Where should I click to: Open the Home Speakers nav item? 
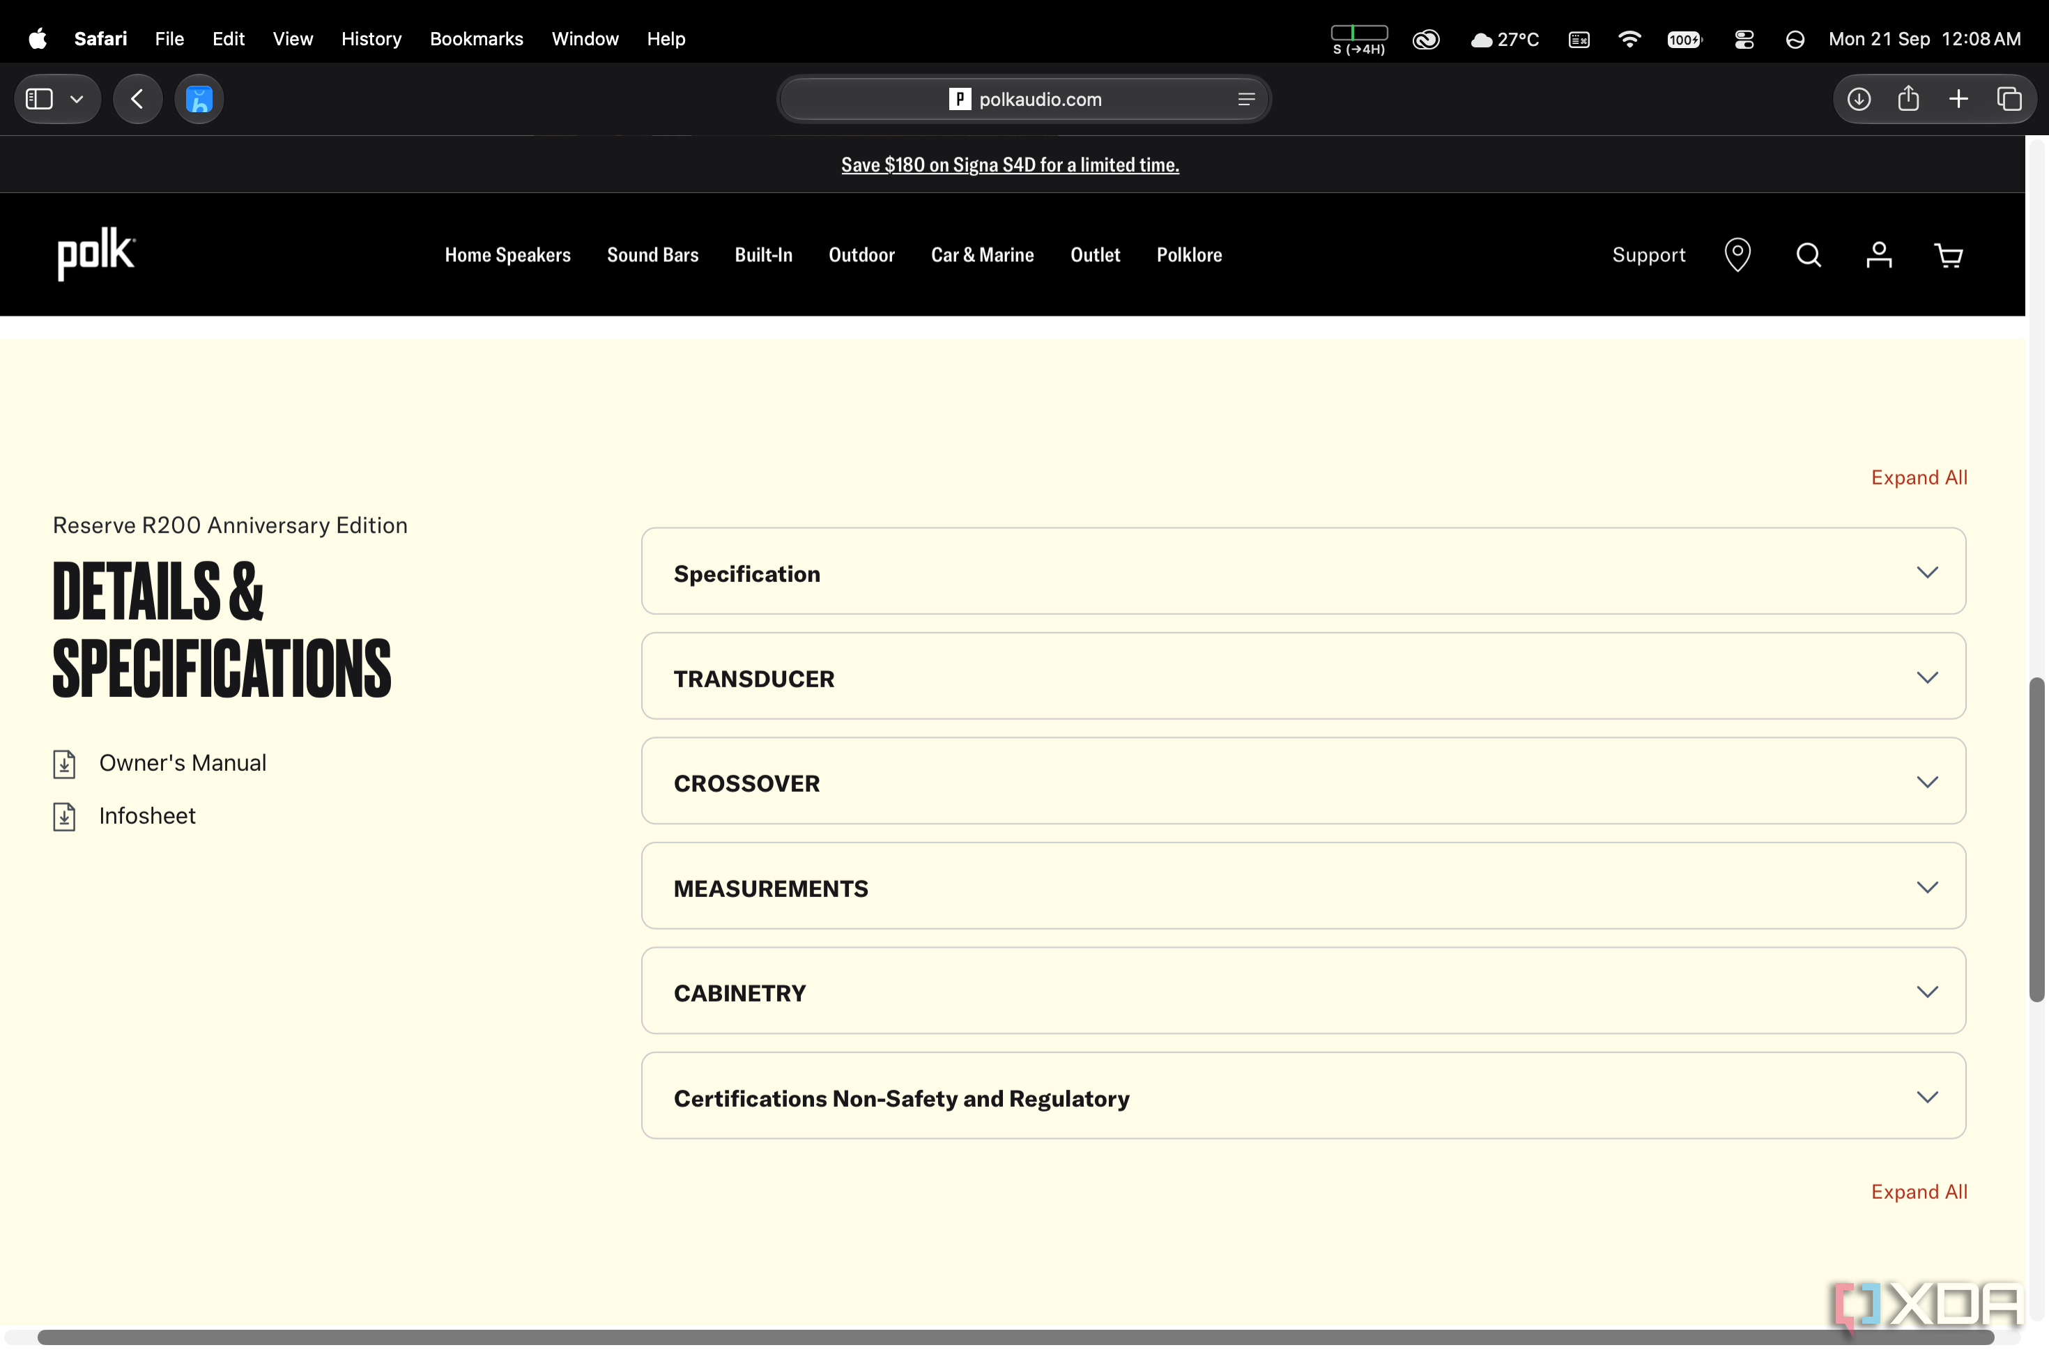(508, 254)
